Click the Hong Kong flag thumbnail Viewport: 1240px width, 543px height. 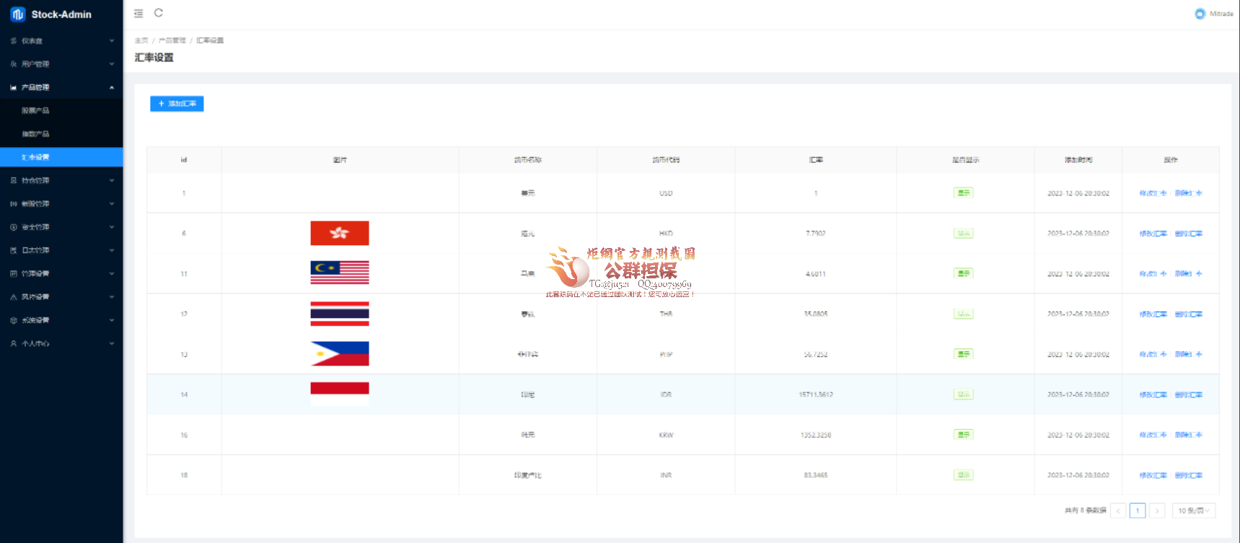(x=339, y=234)
